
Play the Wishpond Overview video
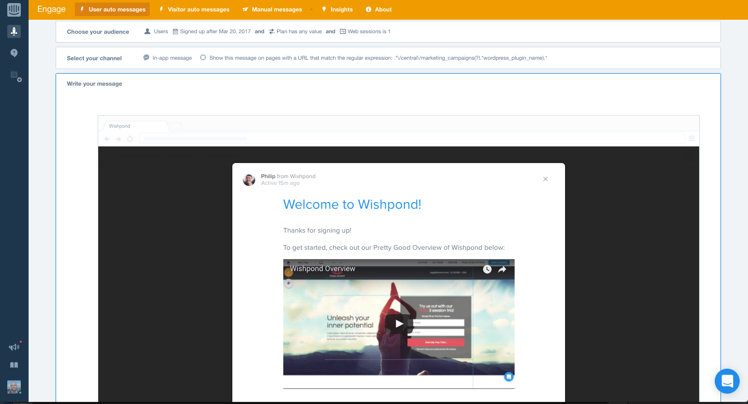[399, 324]
